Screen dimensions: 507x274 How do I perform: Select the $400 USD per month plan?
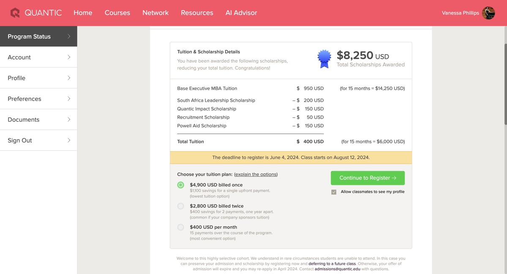click(x=181, y=227)
